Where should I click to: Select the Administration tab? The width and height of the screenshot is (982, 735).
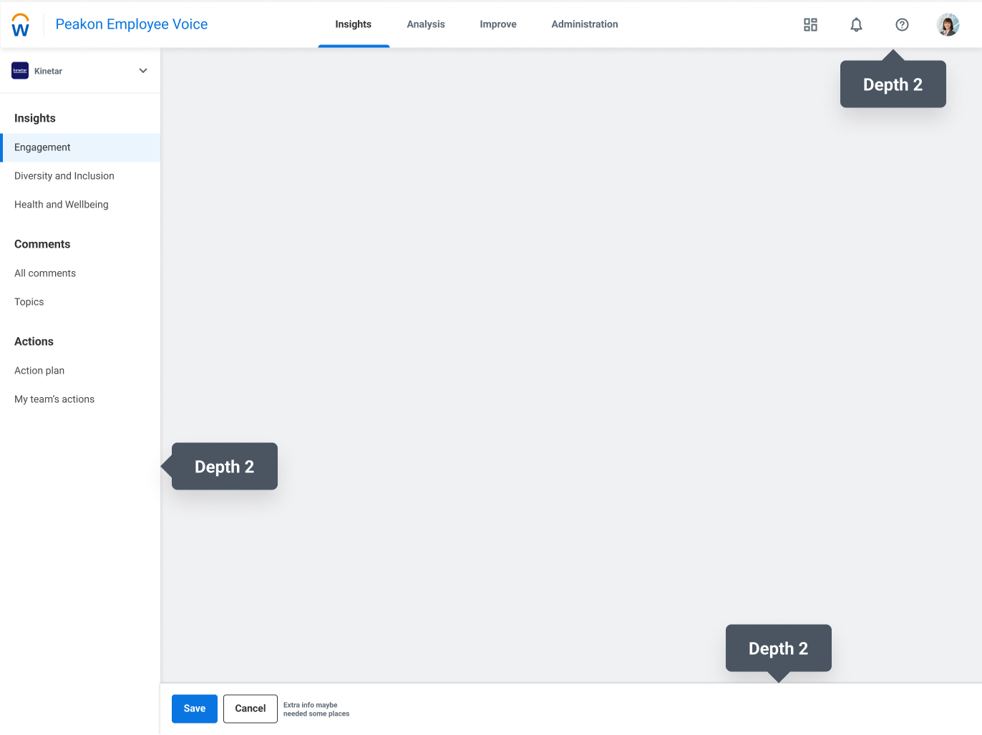tap(585, 24)
